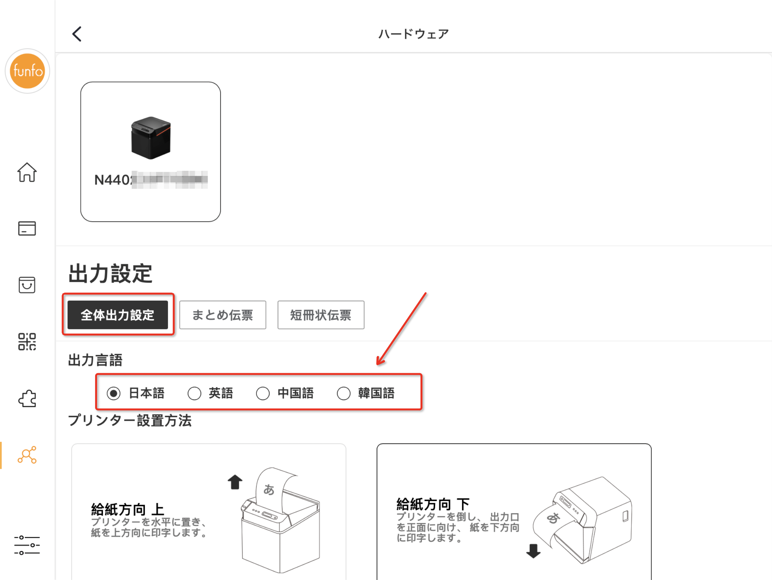Screen dimensions: 772x580
Task: Open the card/payment sidebar icon
Action: tap(27, 228)
